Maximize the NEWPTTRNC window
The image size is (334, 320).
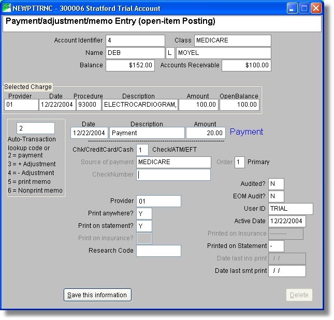click(304, 8)
